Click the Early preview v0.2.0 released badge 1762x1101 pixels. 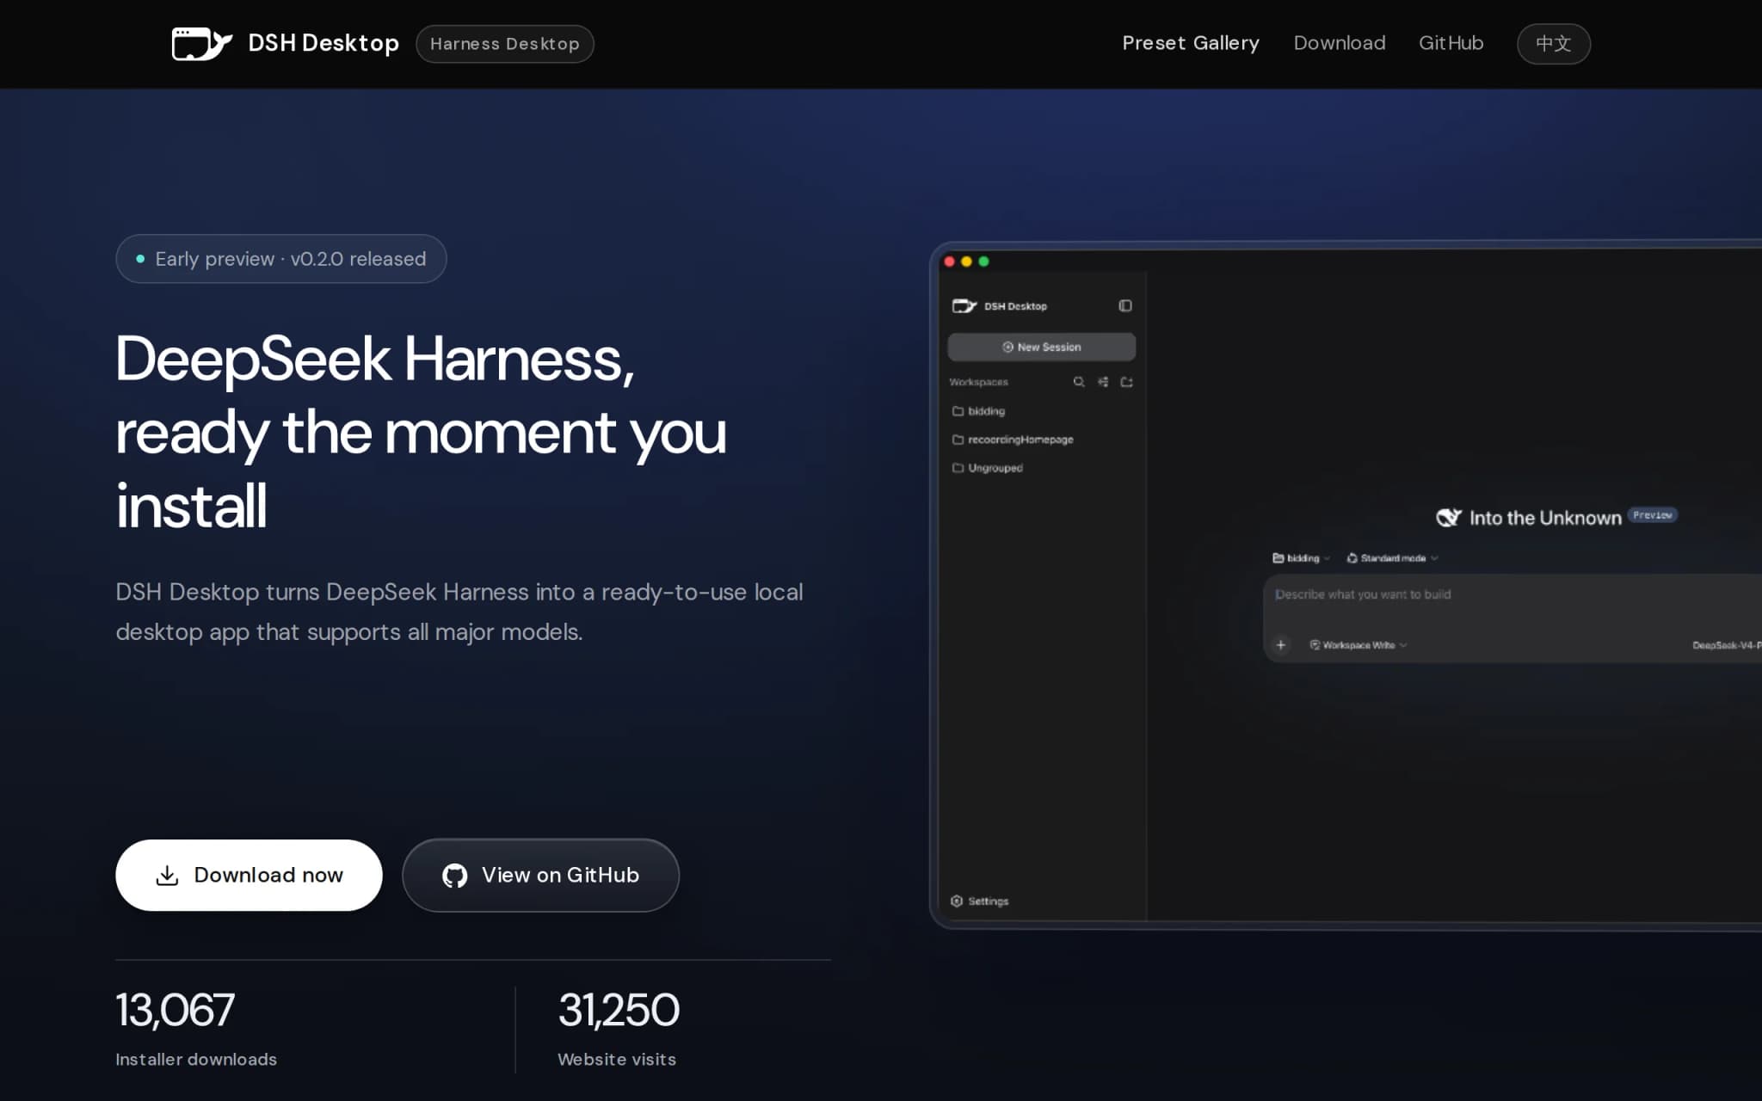[x=281, y=259]
